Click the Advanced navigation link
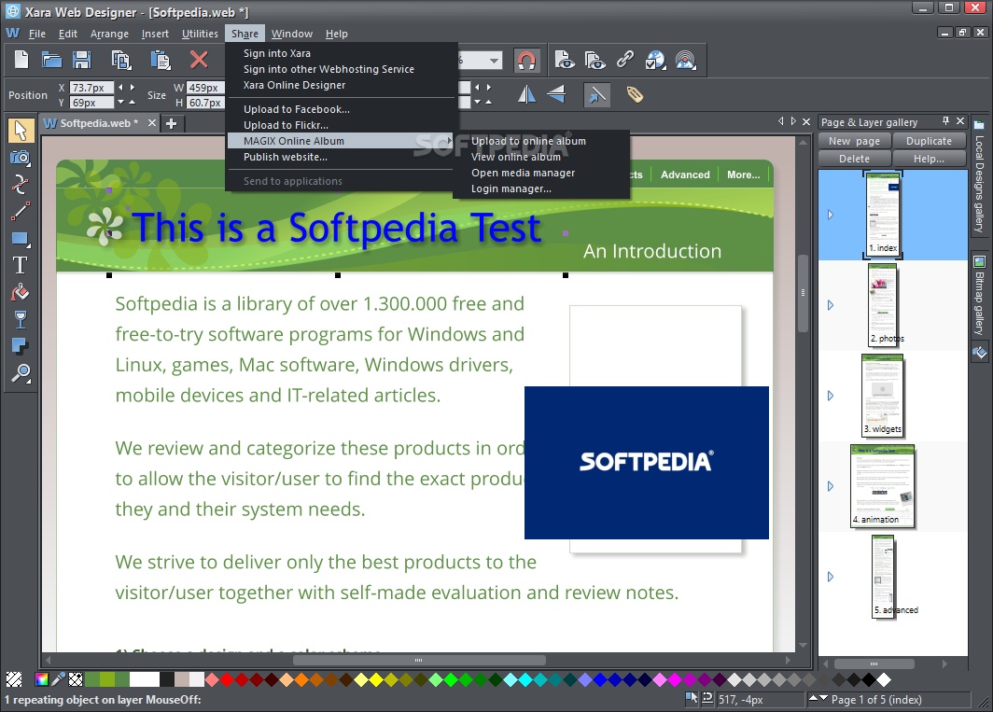The width and height of the screenshot is (993, 712). tap(685, 175)
